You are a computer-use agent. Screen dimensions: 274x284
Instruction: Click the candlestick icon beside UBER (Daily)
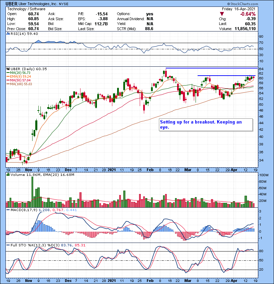(x=8, y=69)
